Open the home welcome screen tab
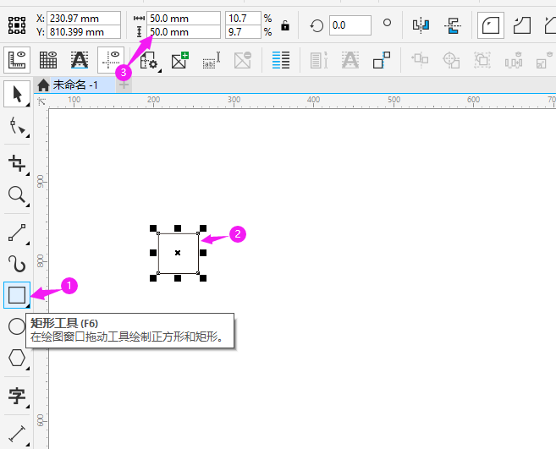556x449 pixels. [43, 85]
